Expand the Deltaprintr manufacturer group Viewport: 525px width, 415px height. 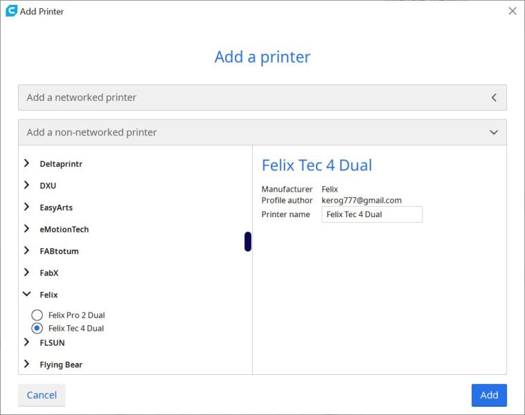tap(27, 163)
